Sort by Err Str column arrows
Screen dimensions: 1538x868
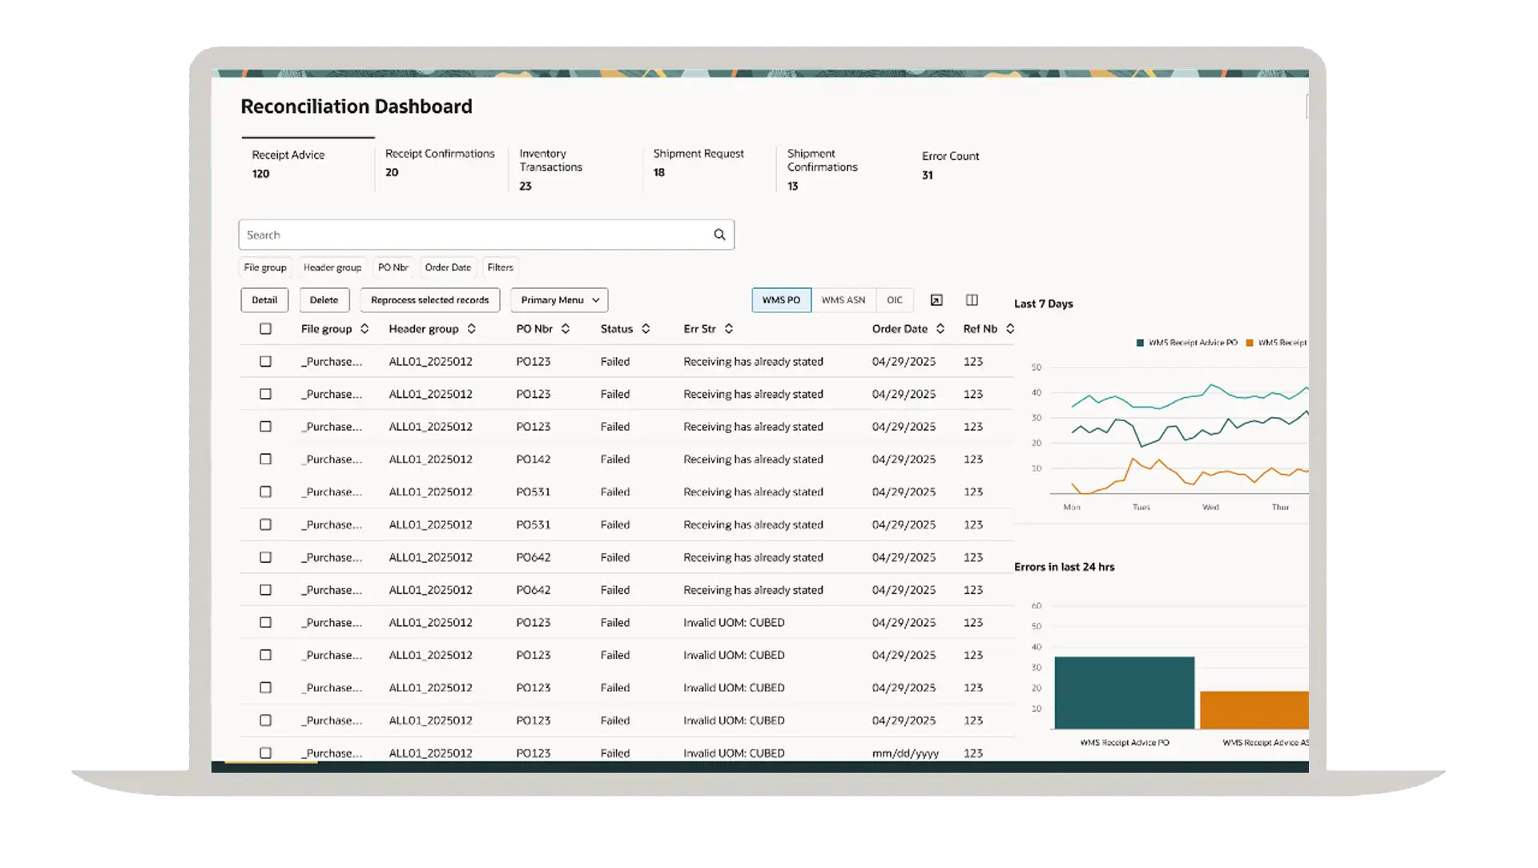(729, 329)
